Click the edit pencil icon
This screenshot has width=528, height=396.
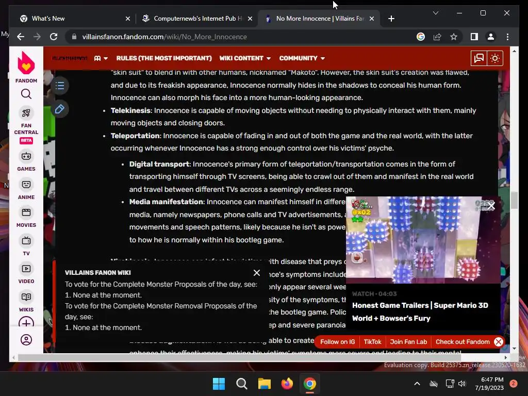(60, 109)
